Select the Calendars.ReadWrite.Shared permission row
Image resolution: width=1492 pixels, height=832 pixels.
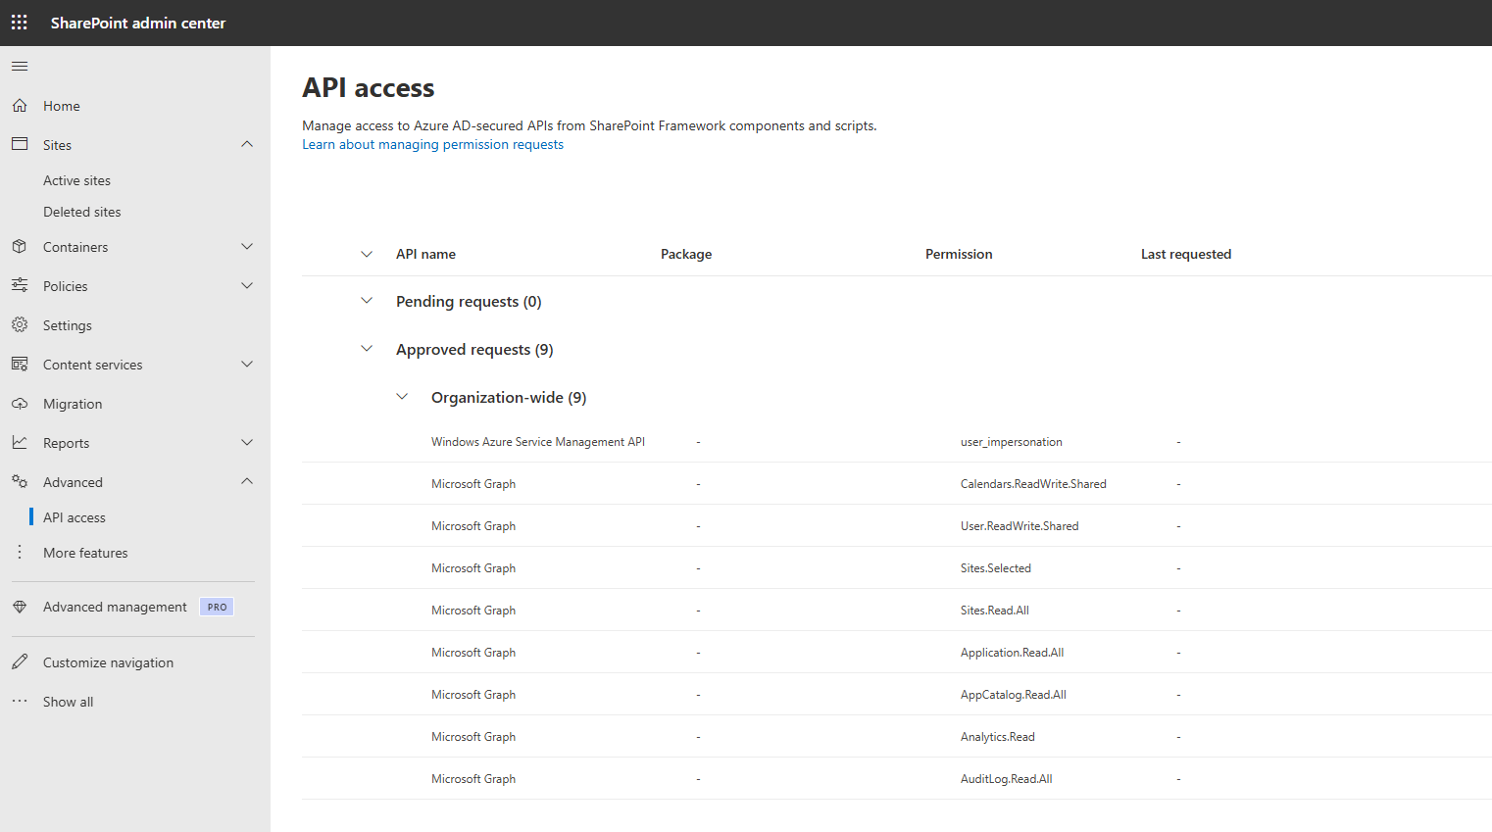pos(897,484)
